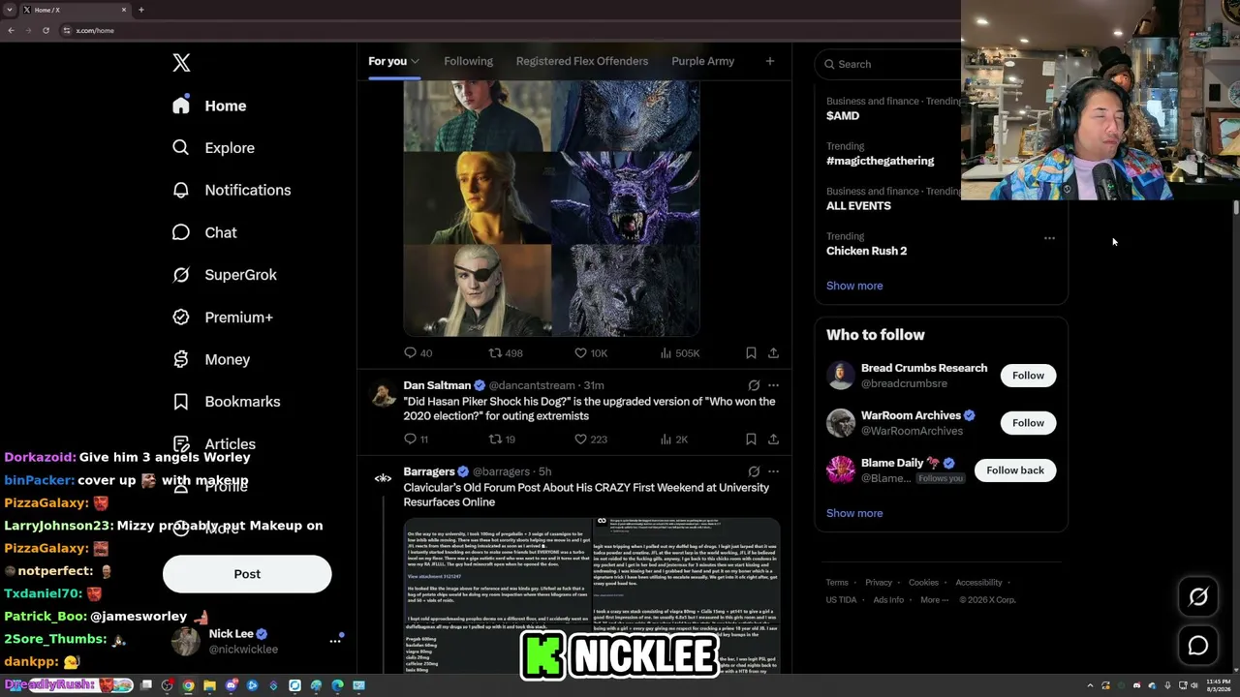This screenshot has height=697, width=1240.
Task: Open Privacy link in footer
Action: (879, 583)
